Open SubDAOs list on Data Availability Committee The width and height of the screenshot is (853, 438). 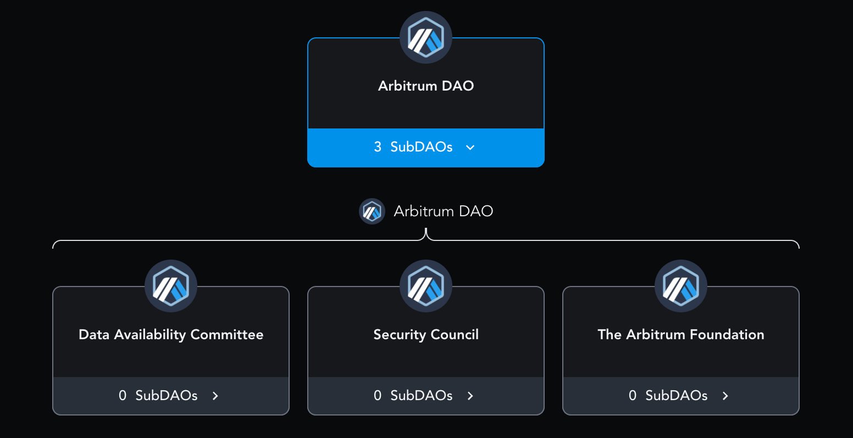[x=171, y=396]
